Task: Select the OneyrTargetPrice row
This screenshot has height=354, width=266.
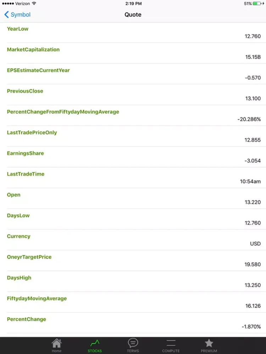Action: pyautogui.click(x=133, y=261)
